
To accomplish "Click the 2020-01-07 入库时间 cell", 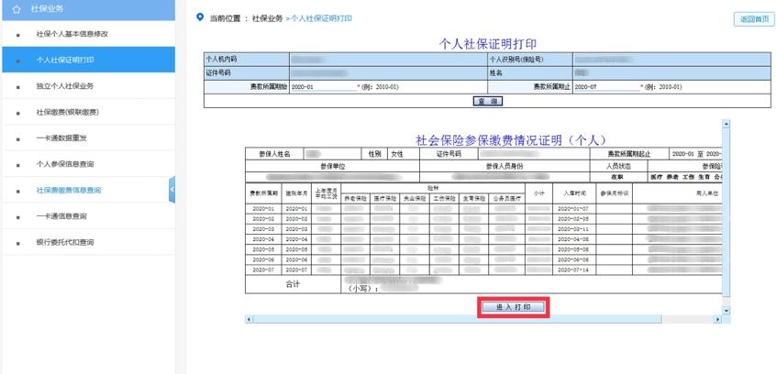I will 573,209.
